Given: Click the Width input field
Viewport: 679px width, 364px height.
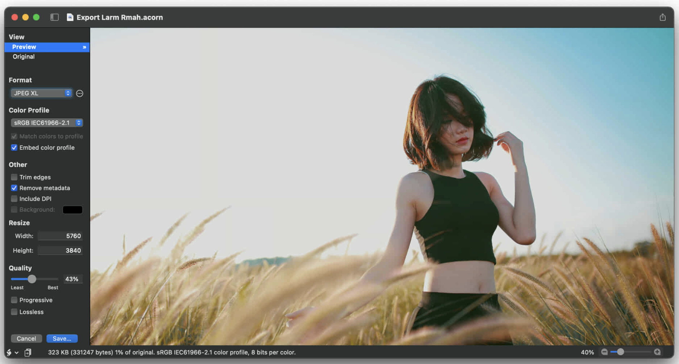Looking at the screenshot, I should (x=60, y=236).
